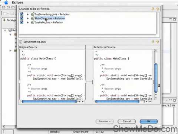The width and height of the screenshot is (178, 134).
Task: Collapse the source folder node in Package Explorer
Action: [10, 35]
